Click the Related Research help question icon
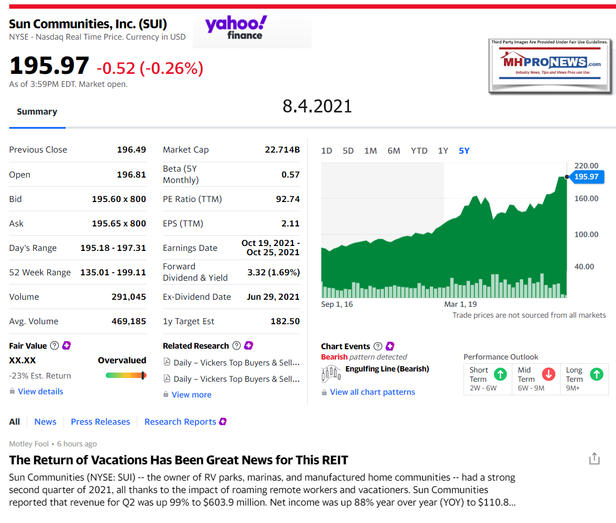The image size is (616, 523). 236,345
